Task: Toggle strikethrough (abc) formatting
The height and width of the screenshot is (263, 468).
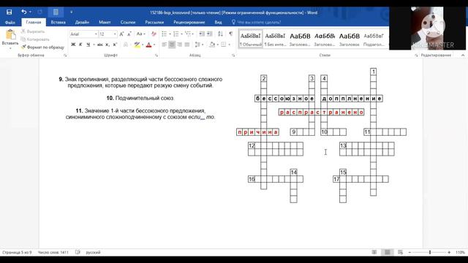Action: click(100, 45)
